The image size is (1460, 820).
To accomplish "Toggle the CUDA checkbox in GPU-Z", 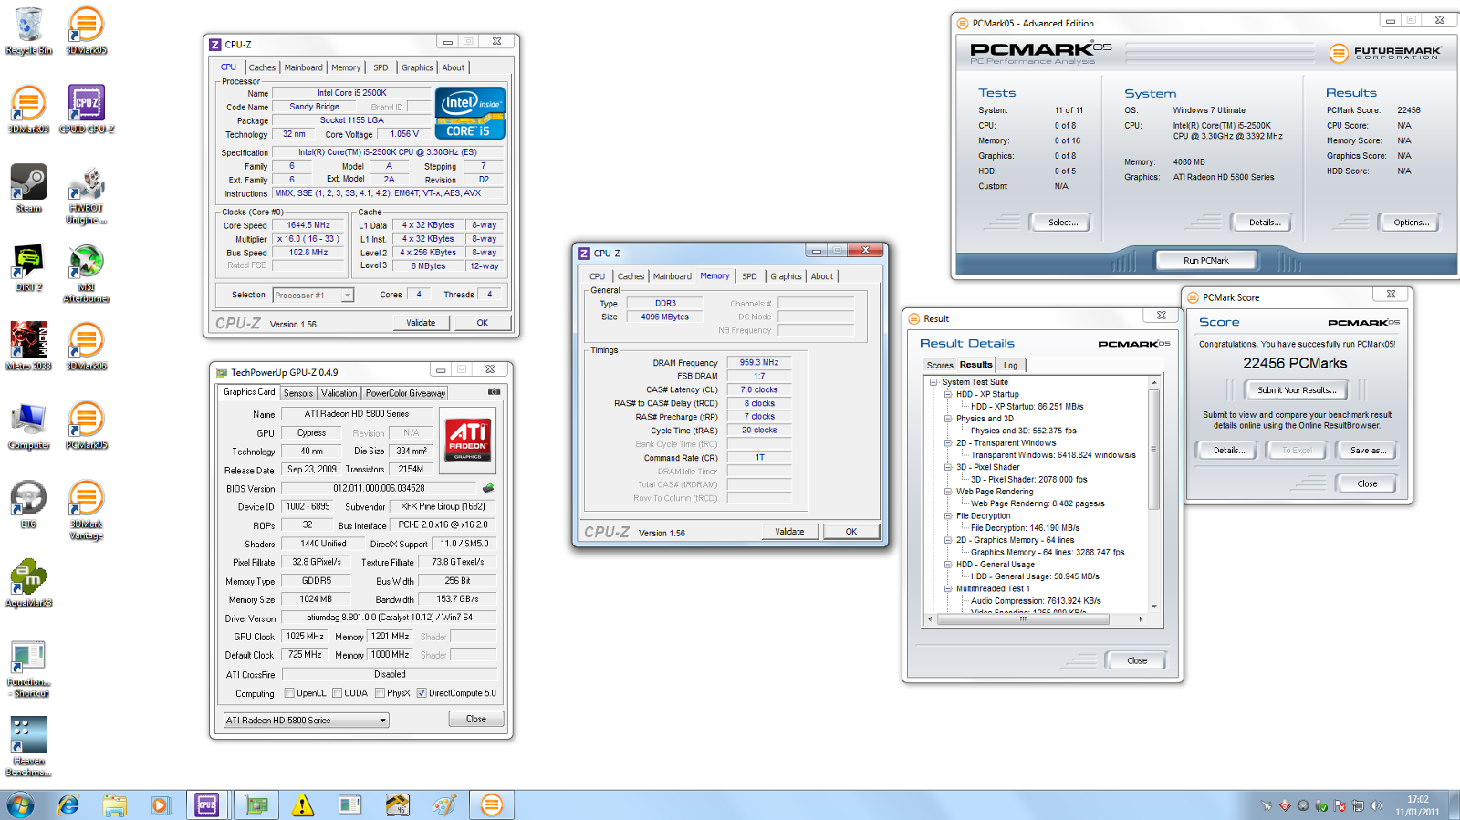I will (x=337, y=693).
